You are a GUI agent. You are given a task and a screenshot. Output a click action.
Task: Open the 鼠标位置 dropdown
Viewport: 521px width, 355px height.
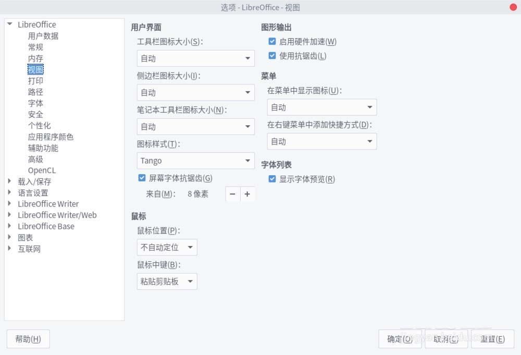[x=167, y=247]
